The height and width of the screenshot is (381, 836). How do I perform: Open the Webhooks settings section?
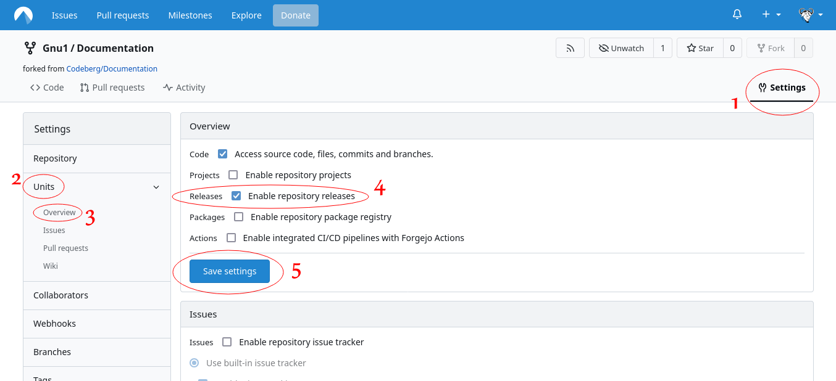pyautogui.click(x=54, y=323)
